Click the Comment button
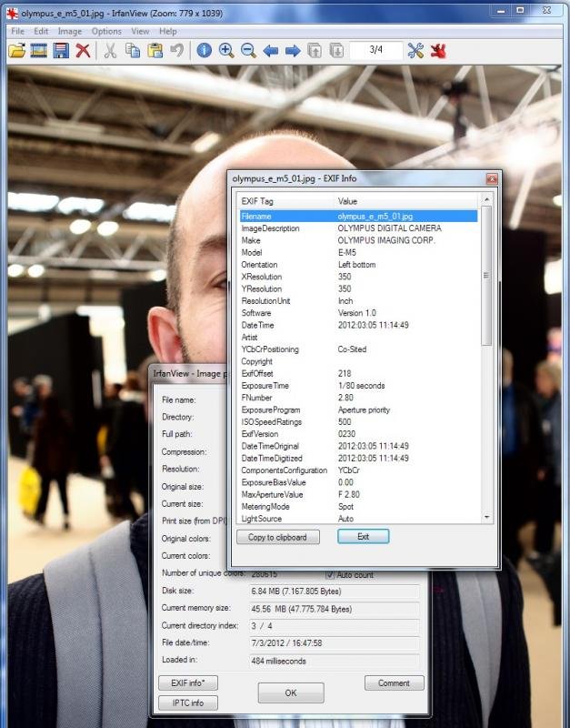Image resolution: width=570 pixels, height=728 pixels. 395,682
